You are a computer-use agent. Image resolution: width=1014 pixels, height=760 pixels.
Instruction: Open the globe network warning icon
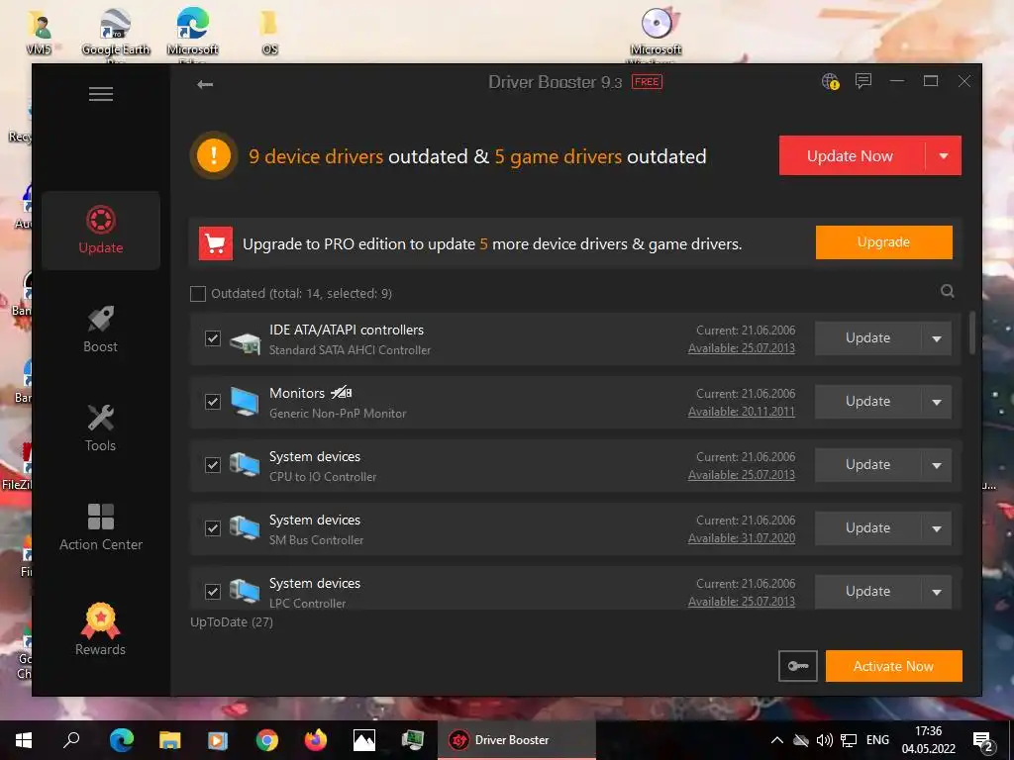pyautogui.click(x=831, y=81)
